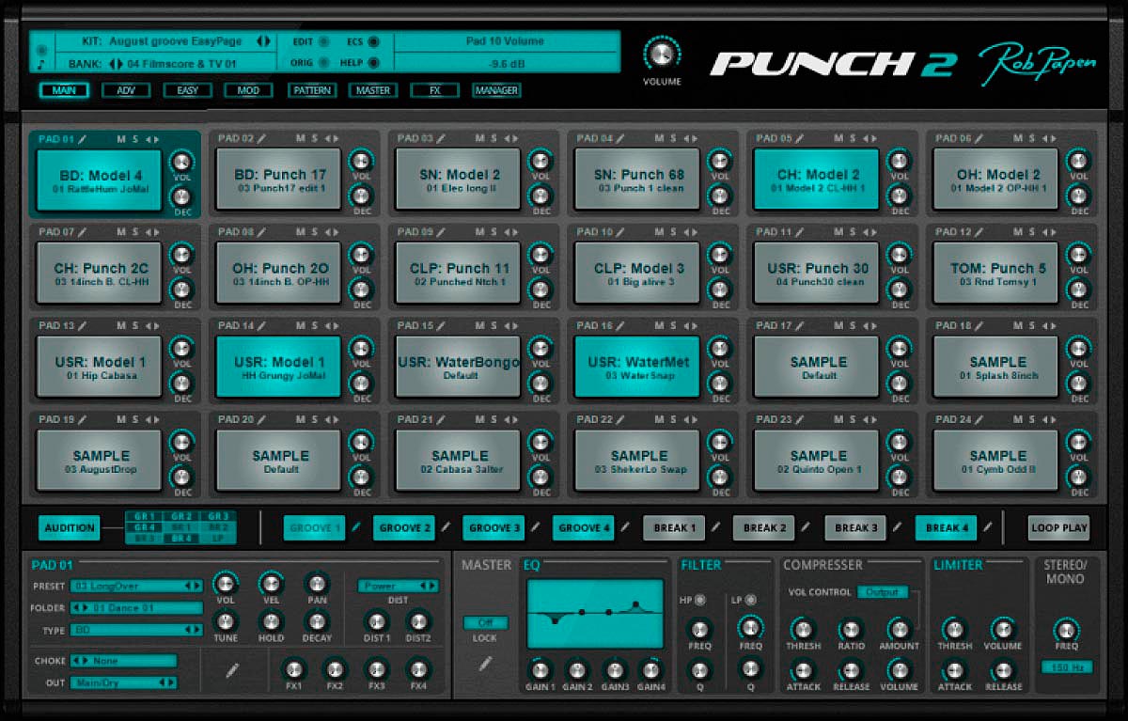Select the GROOVE 2 button

coord(404,527)
